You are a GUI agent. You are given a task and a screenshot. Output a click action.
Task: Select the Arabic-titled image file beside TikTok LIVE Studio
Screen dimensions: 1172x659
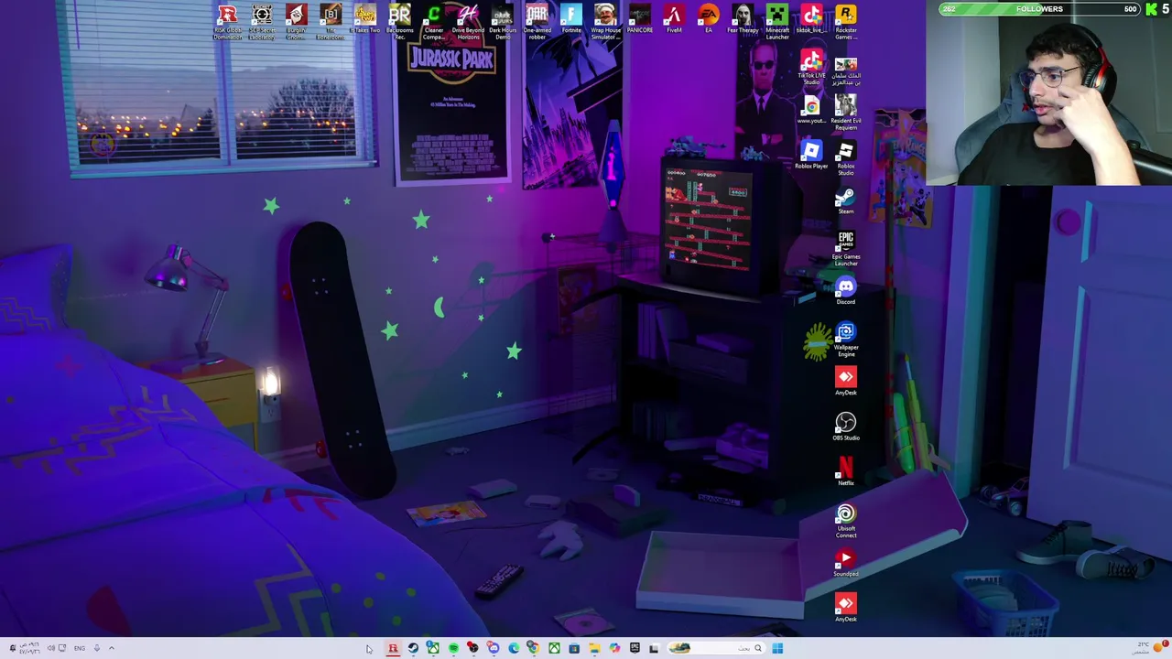click(x=845, y=70)
